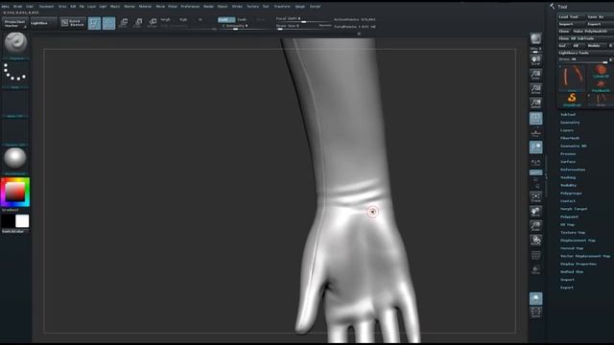Expand the Deformation palette section
This screenshot has height=345, width=614.
tap(573, 170)
